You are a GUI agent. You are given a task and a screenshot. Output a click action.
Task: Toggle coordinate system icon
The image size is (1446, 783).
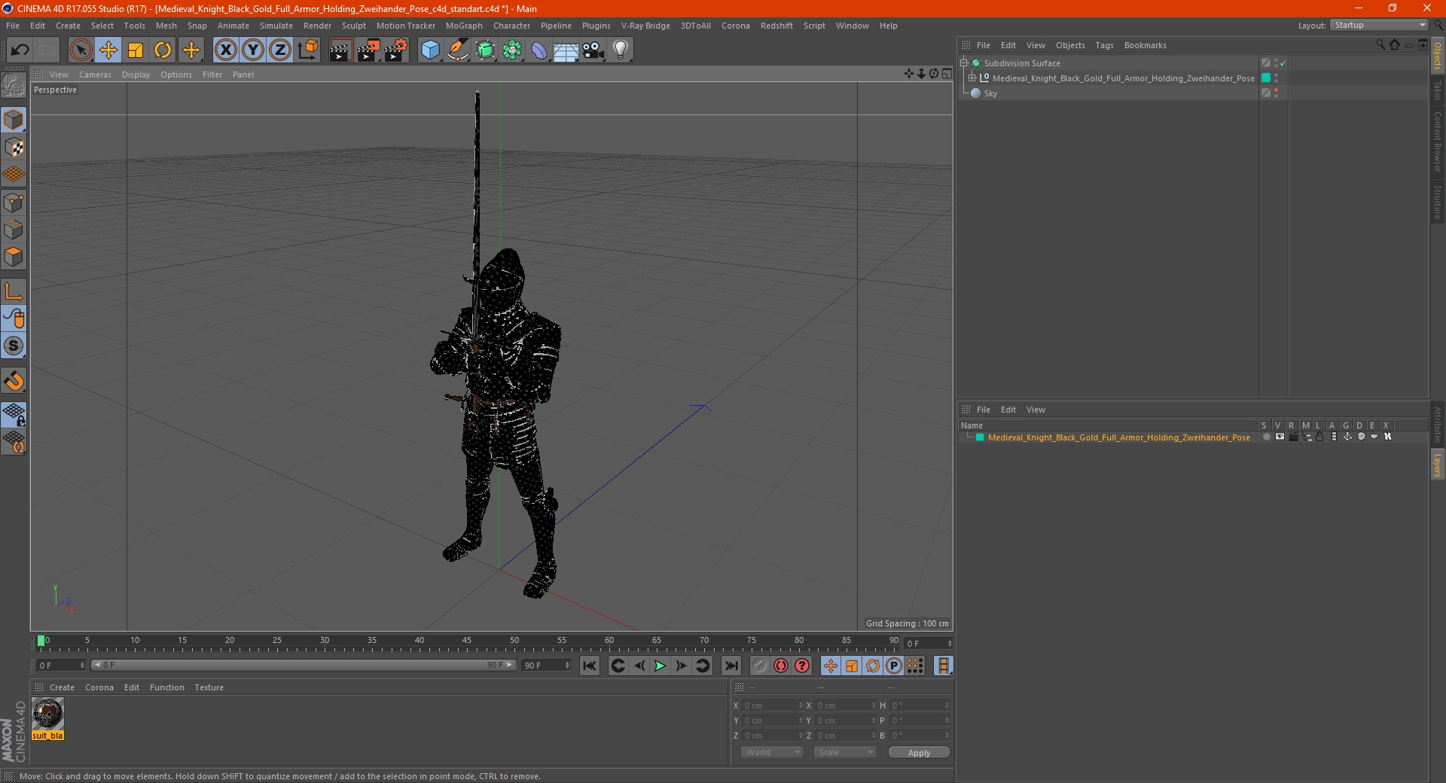pyautogui.click(x=308, y=50)
